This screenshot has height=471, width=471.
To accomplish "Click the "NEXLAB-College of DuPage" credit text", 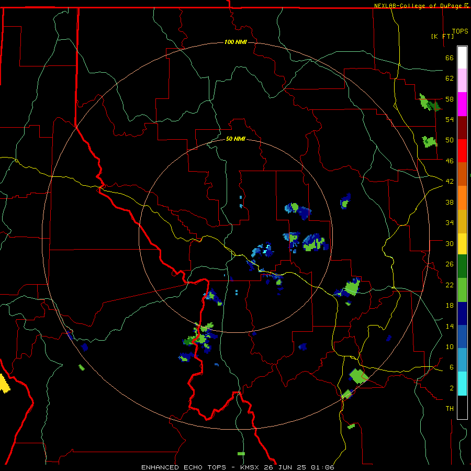I will coord(419,6).
